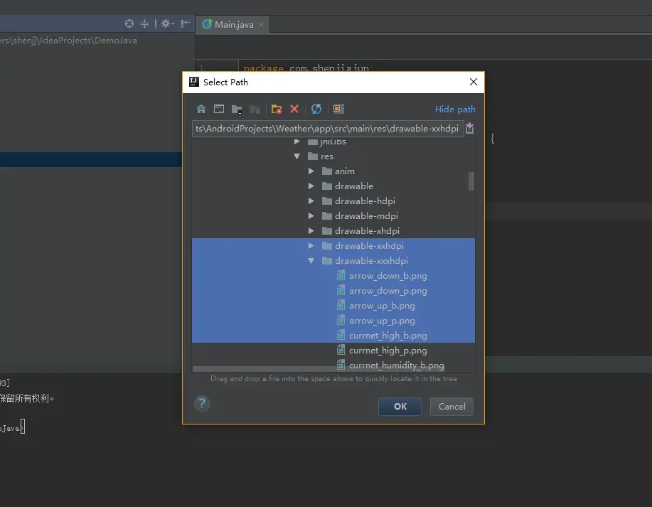Select arrow_down_p.png file
The height and width of the screenshot is (507, 652).
tap(333, 291)
